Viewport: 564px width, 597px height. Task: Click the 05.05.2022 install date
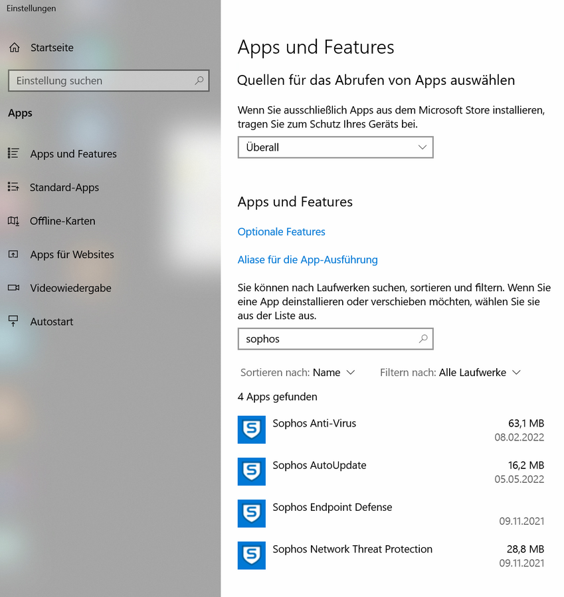[x=519, y=479]
